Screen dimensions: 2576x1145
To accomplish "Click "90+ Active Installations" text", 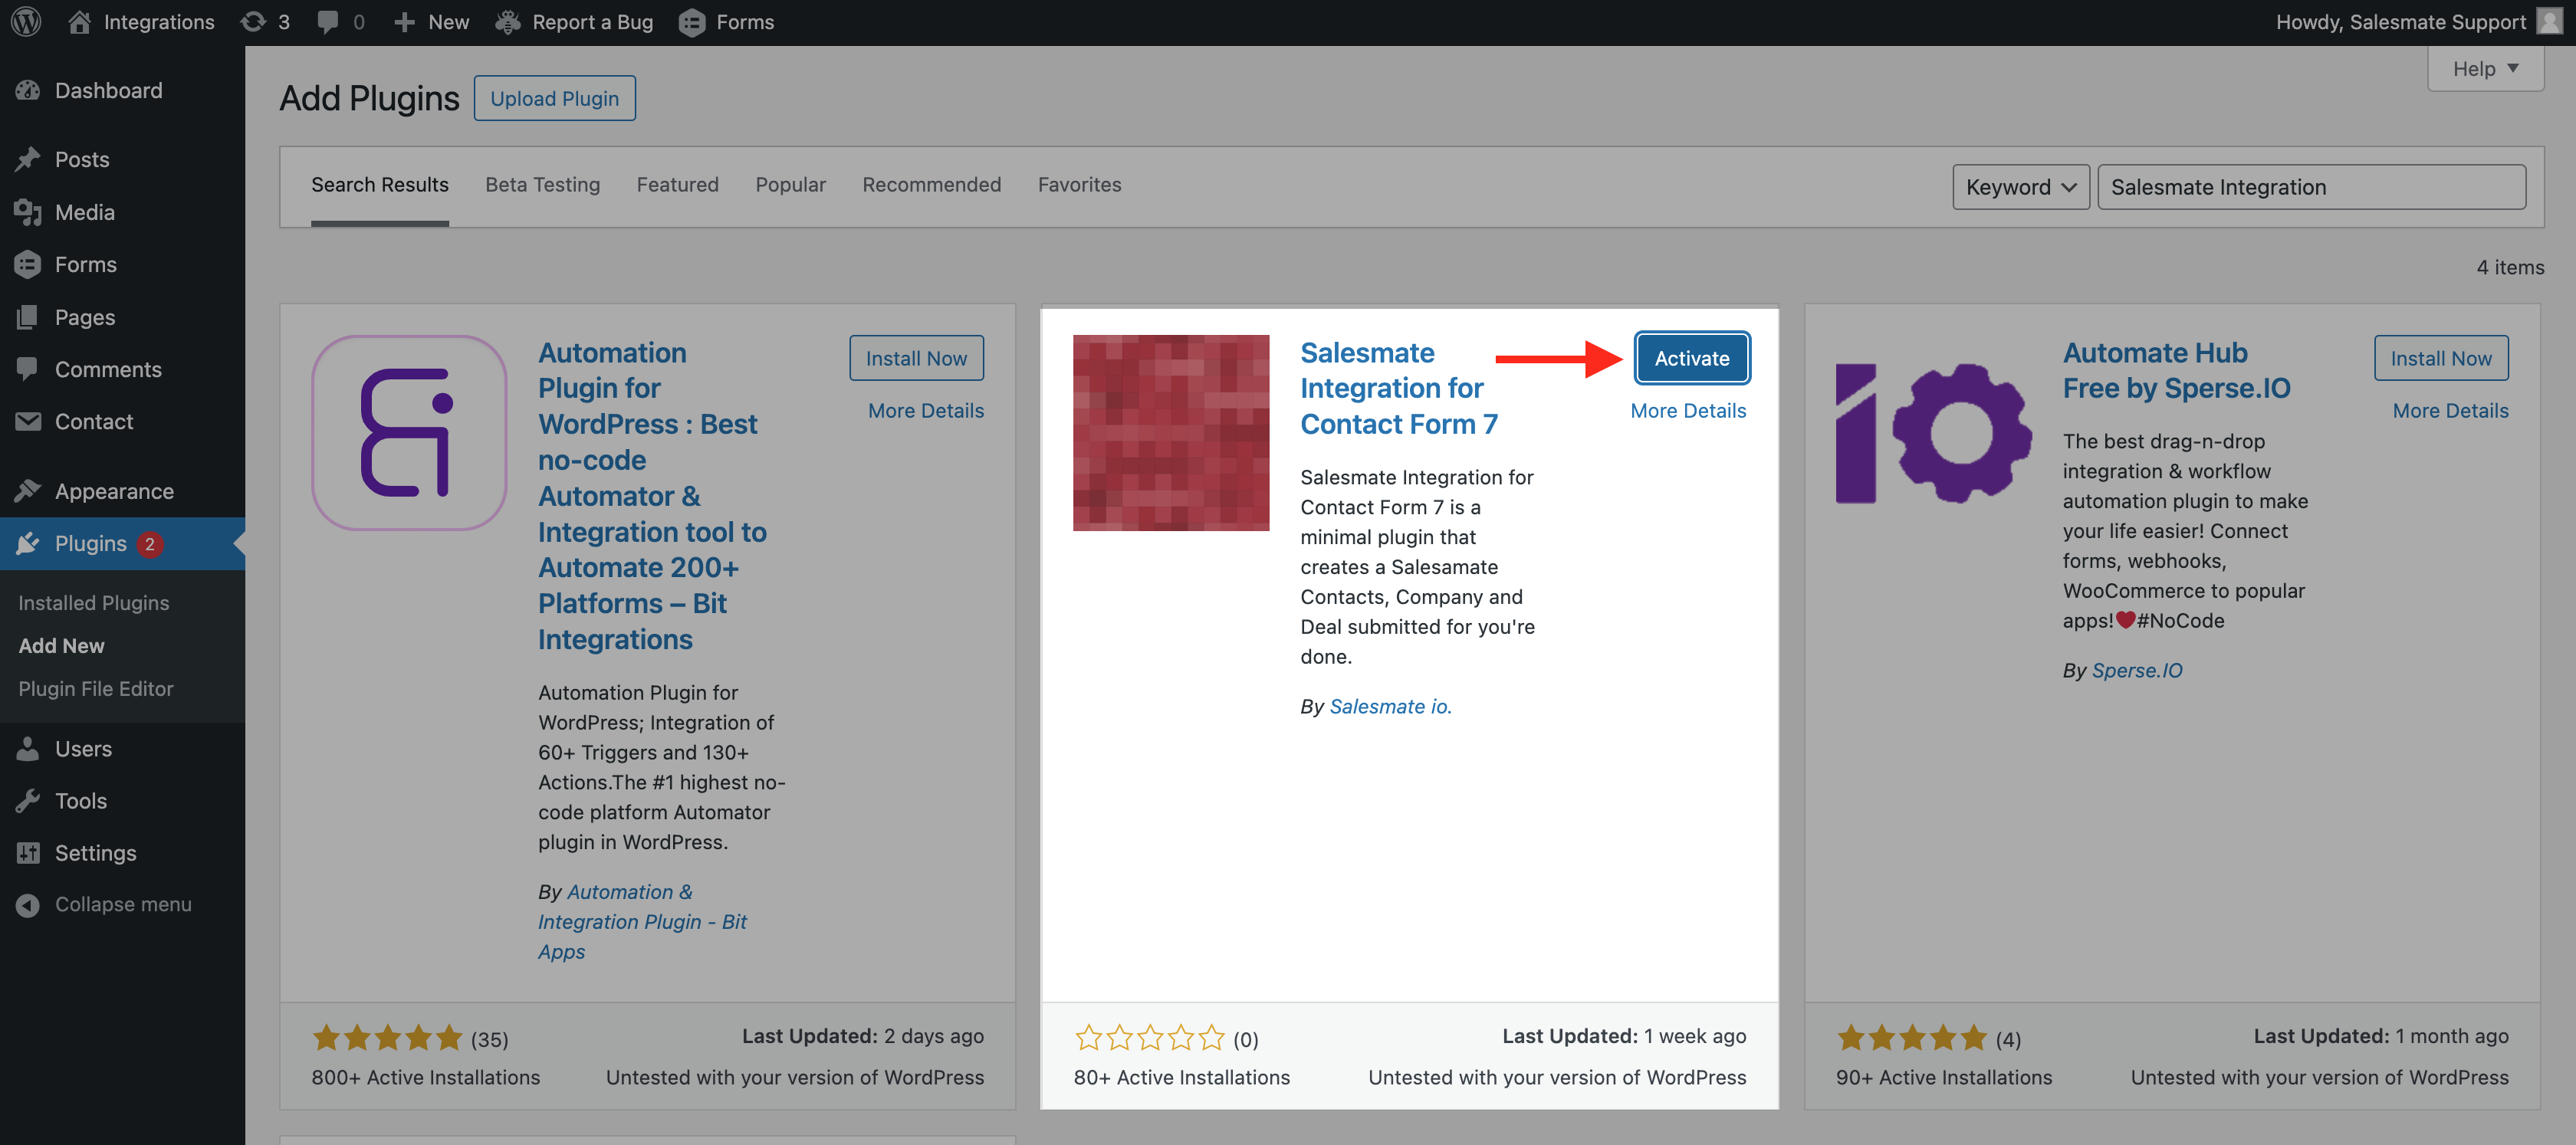I will tap(1943, 1077).
